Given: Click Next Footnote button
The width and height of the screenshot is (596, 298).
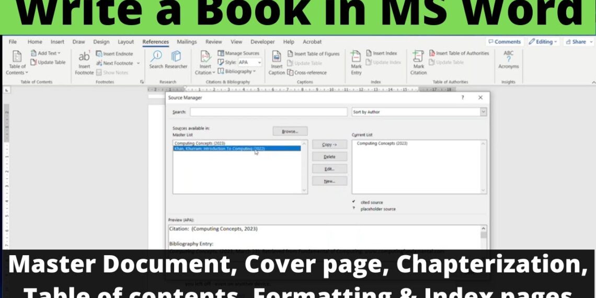Looking at the screenshot, I should (x=114, y=63).
